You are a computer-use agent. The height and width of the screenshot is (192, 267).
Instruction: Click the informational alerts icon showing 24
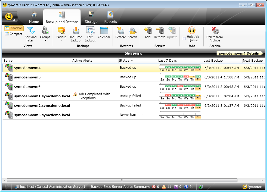(x=186, y=187)
